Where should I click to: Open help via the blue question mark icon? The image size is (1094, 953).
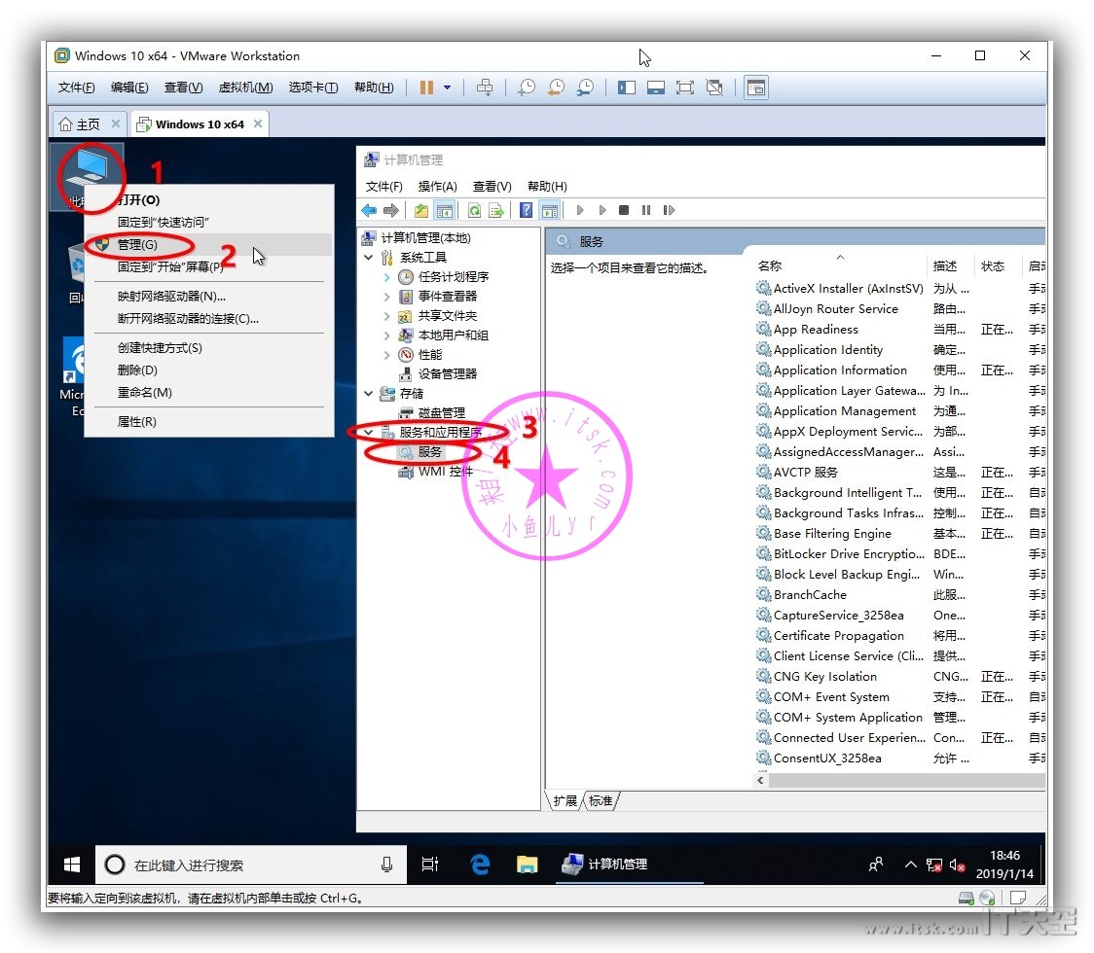[x=526, y=211]
